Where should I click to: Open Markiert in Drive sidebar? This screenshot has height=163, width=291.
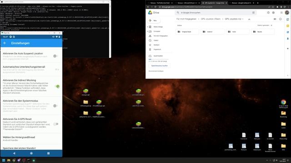[x=156, y=45]
